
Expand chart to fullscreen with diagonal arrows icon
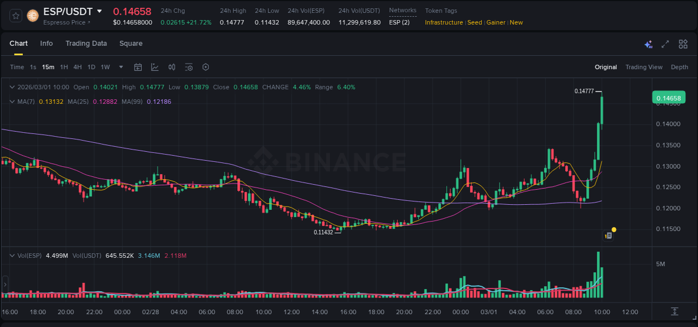665,44
